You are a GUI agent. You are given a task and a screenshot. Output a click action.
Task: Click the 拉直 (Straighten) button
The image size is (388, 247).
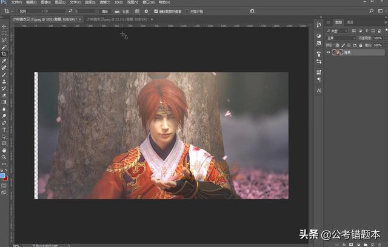coord(122,12)
